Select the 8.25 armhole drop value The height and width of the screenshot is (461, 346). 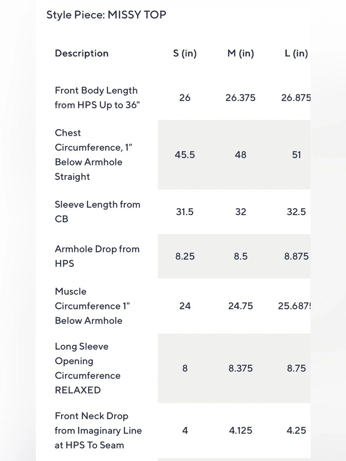coord(185,256)
